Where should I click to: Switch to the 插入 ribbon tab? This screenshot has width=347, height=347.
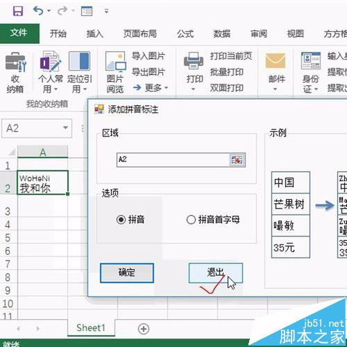(x=94, y=34)
